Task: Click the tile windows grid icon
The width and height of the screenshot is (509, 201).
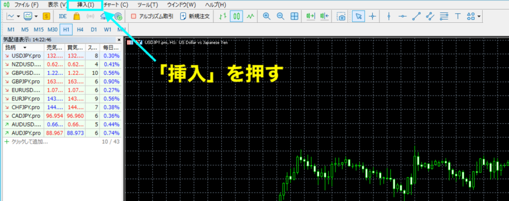Action: 294,16
